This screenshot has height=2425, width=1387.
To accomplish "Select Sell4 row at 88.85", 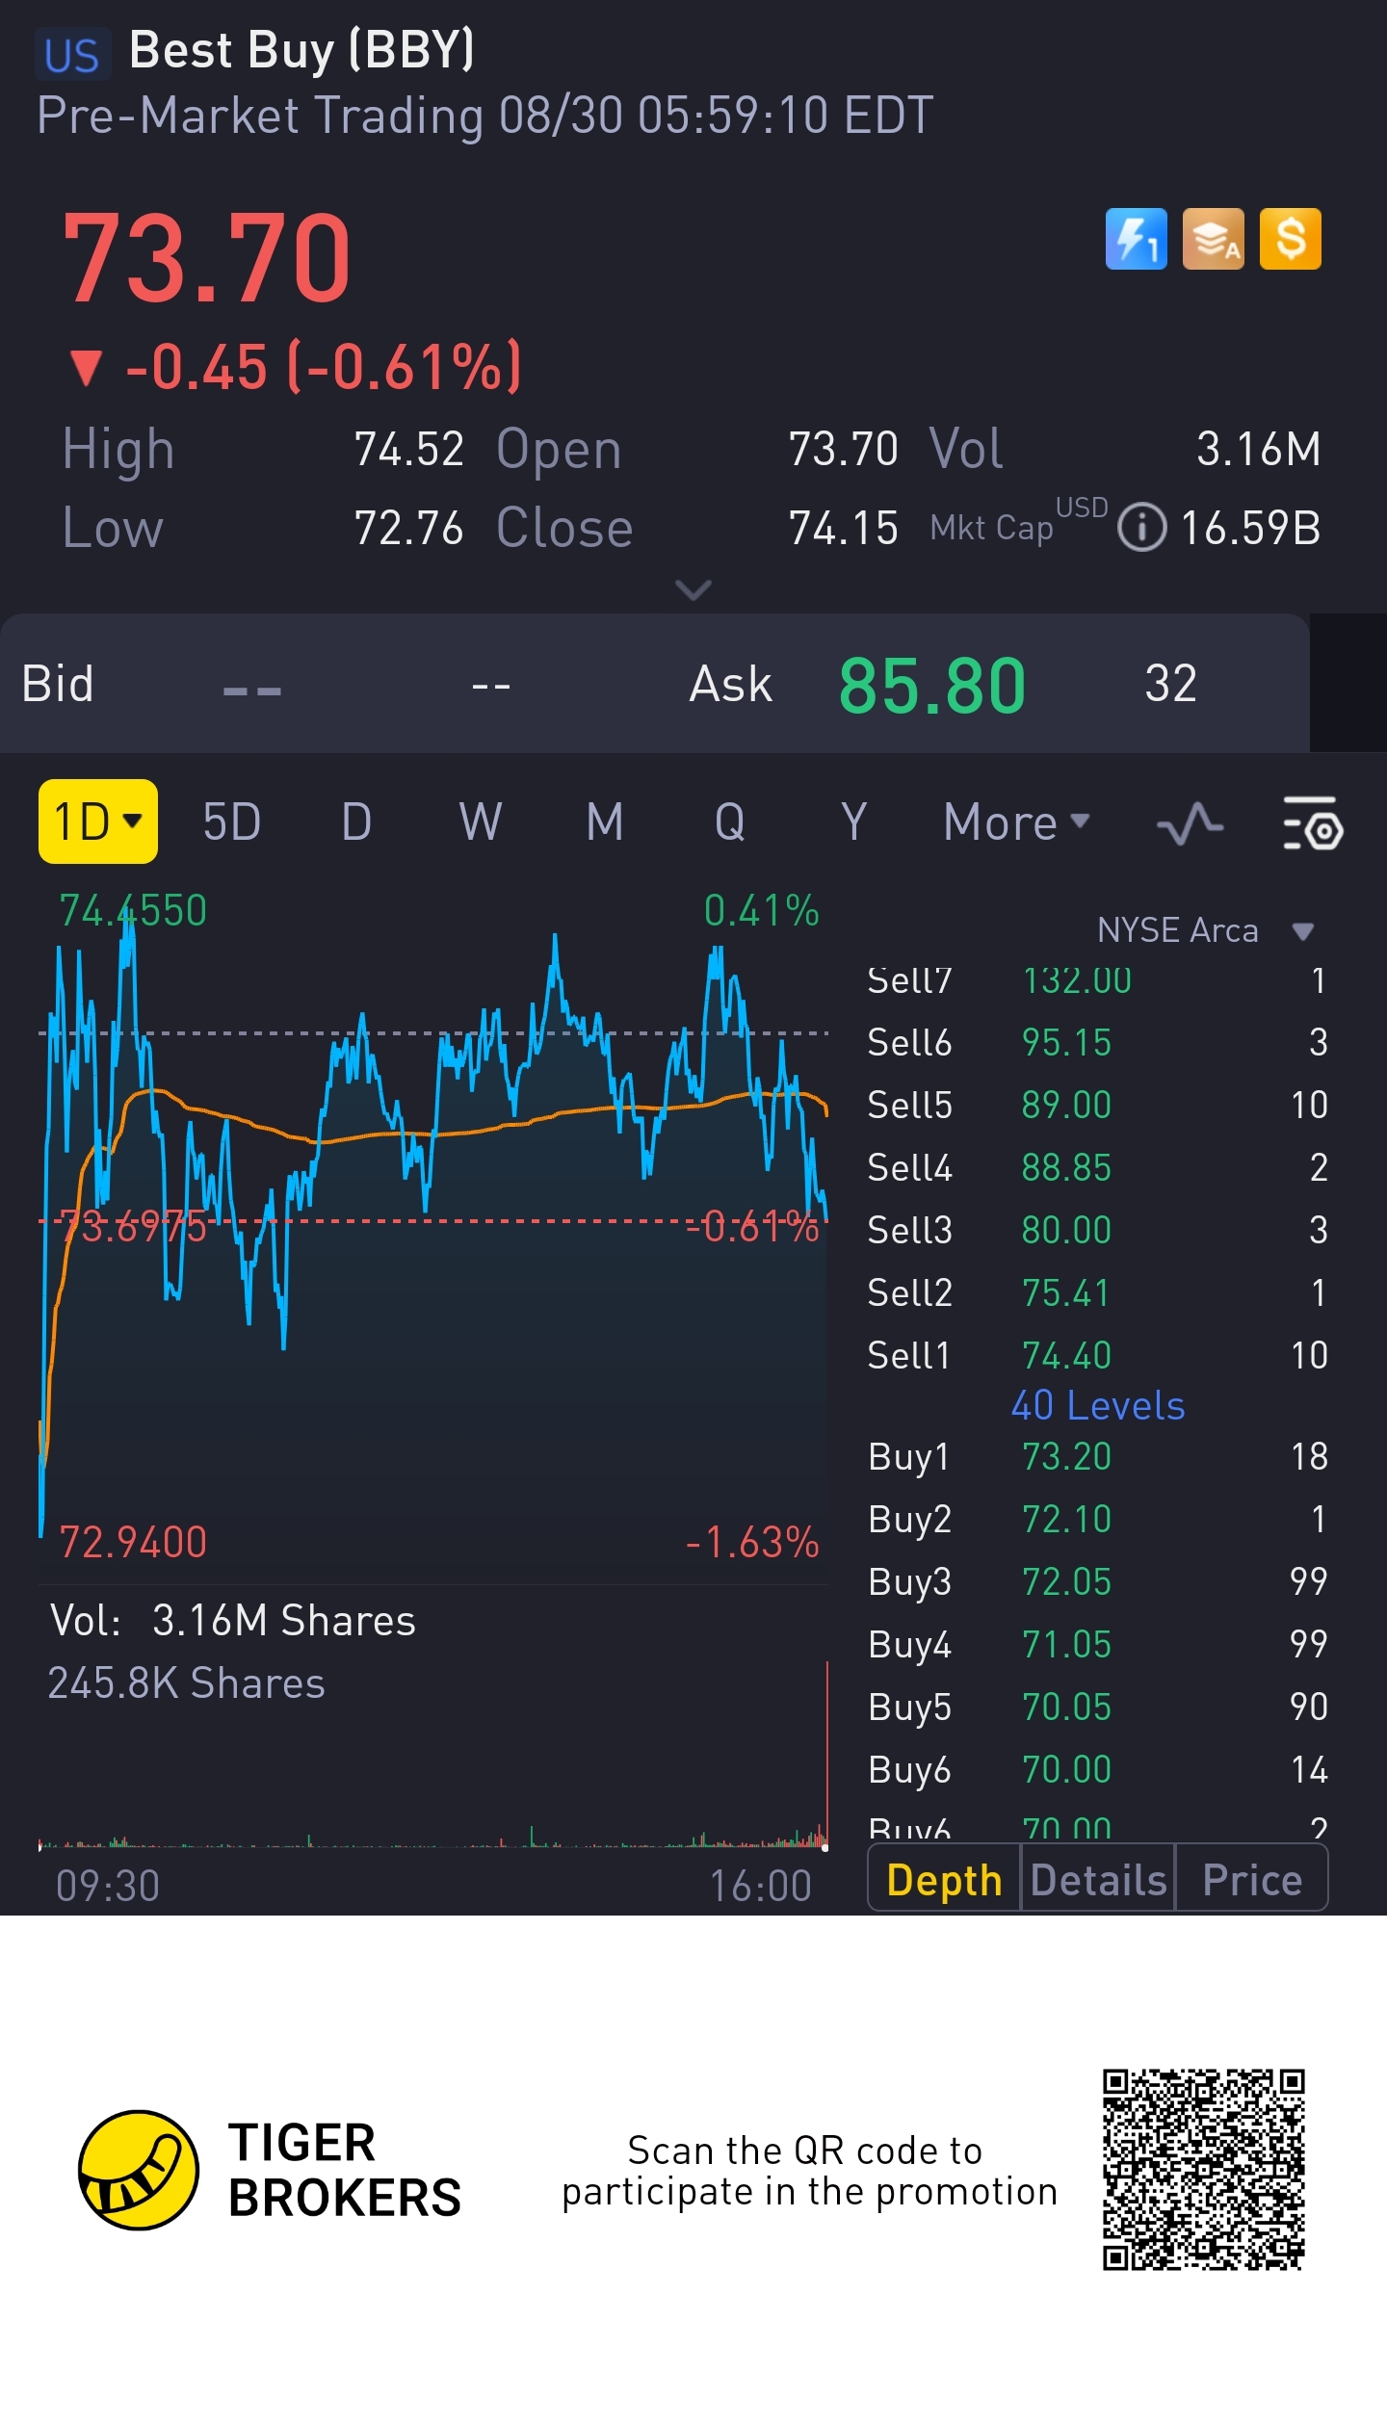I will click(1097, 1168).
